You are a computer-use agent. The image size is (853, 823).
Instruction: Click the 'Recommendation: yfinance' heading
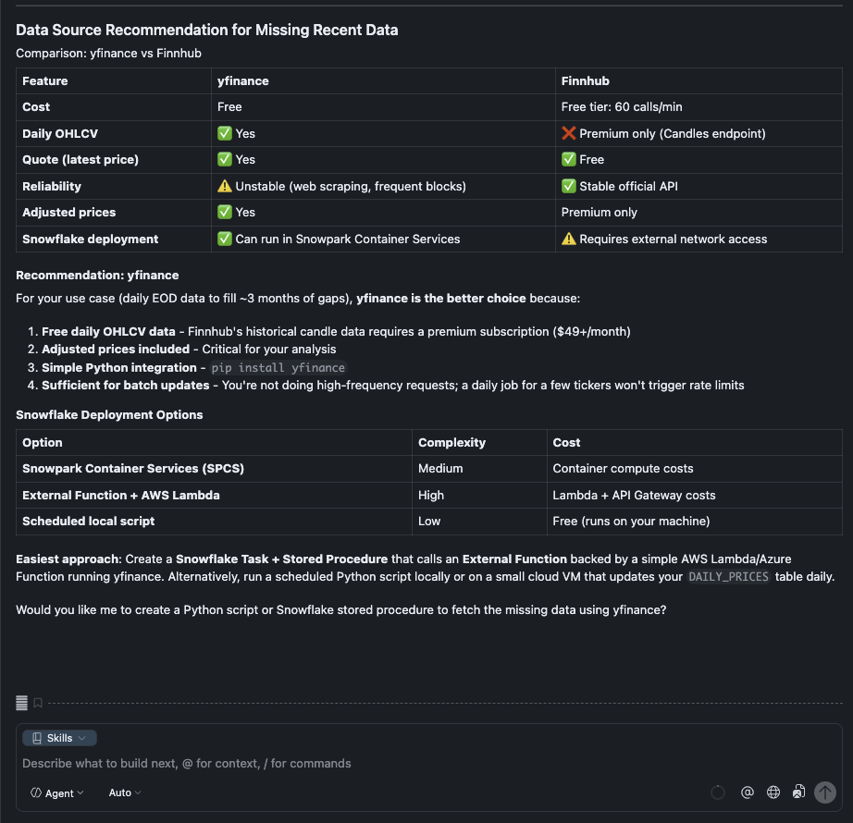pyautogui.click(x=97, y=276)
